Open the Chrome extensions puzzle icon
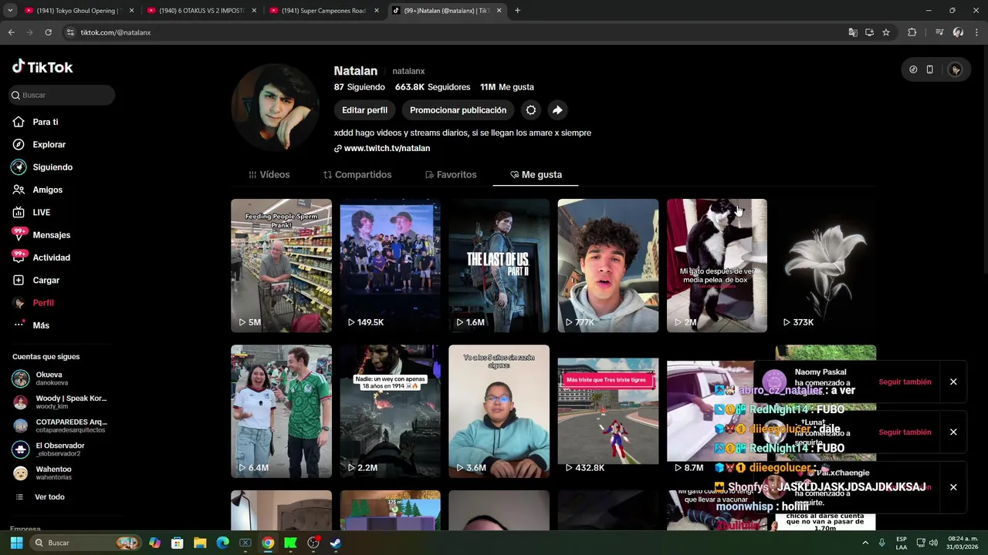 [x=912, y=32]
